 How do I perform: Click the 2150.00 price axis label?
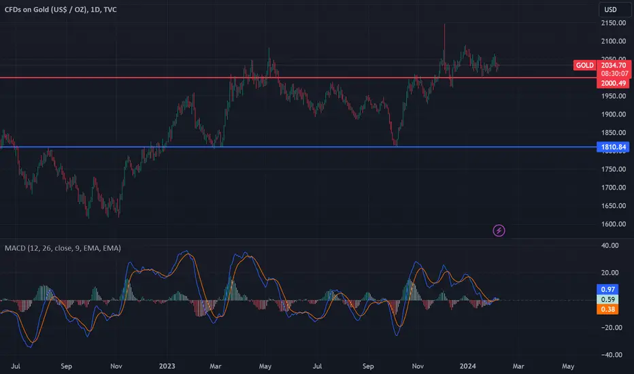coord(614,23)
